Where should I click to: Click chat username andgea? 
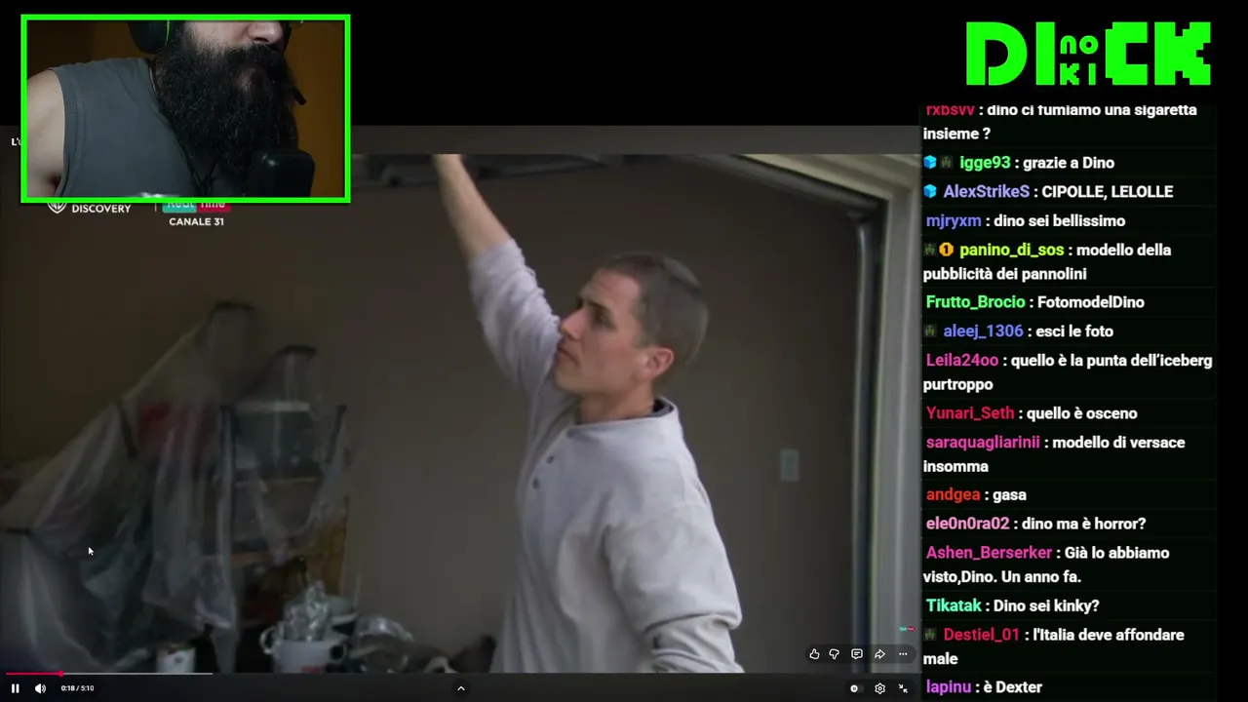pyautogui.click(x=953, y=495)
